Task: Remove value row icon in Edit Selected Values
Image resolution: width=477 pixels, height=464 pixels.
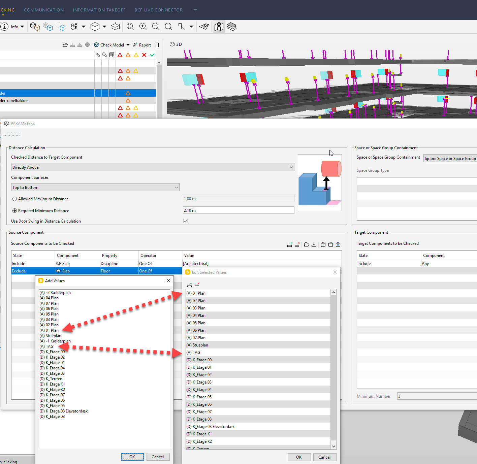Action: pos(197,285)
